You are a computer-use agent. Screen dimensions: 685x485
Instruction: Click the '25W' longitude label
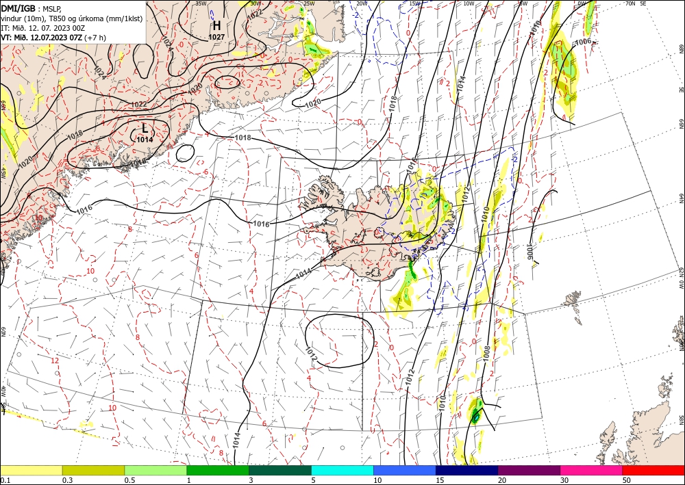[309, 3]
